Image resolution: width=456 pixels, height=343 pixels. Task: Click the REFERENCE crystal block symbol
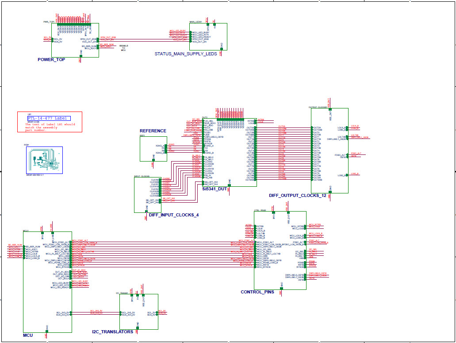tap(153, 148)
